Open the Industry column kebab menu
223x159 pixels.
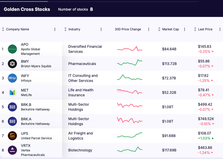point(101,29)
